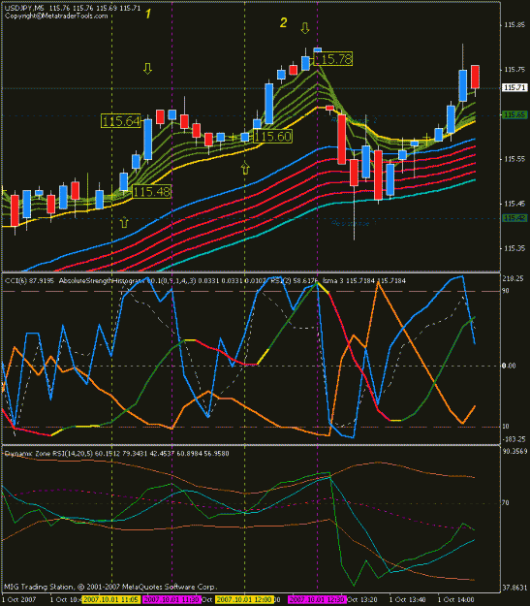Image resolution: width=530 pixels, height=606 pixels.
Task: Click the -183.25 oscillator scale value
Action: [514, 439]
